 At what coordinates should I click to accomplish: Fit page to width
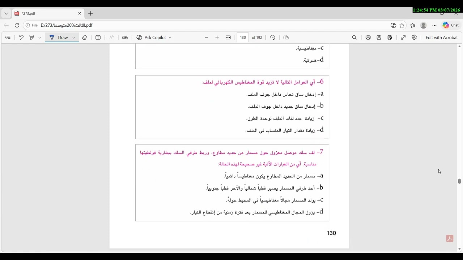pyautogui.click(x=228, y=38)
